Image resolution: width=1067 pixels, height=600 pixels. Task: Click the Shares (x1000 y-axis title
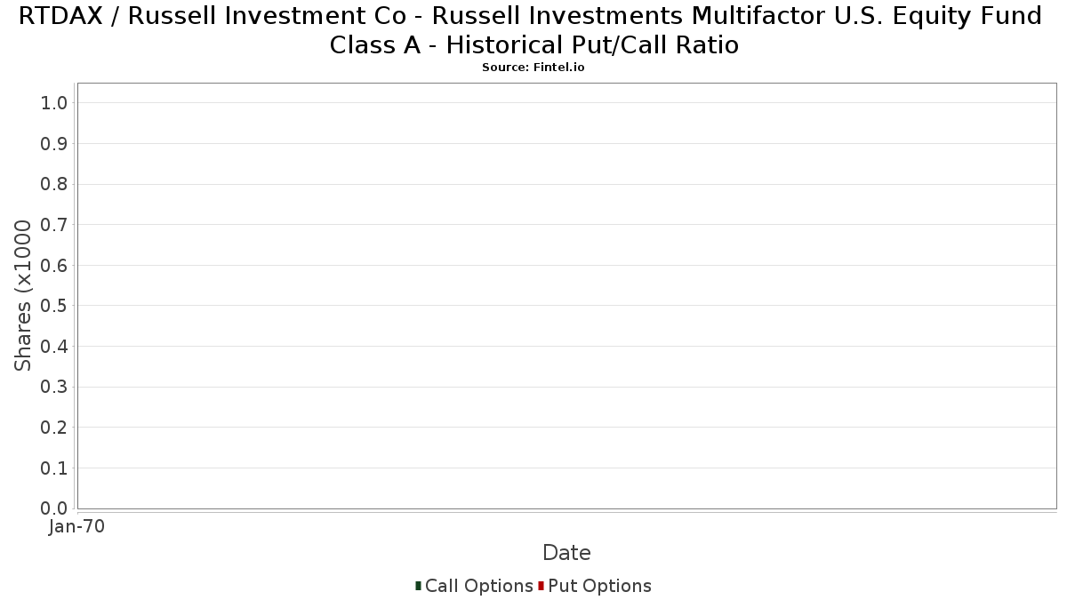(x=23, y=295)
